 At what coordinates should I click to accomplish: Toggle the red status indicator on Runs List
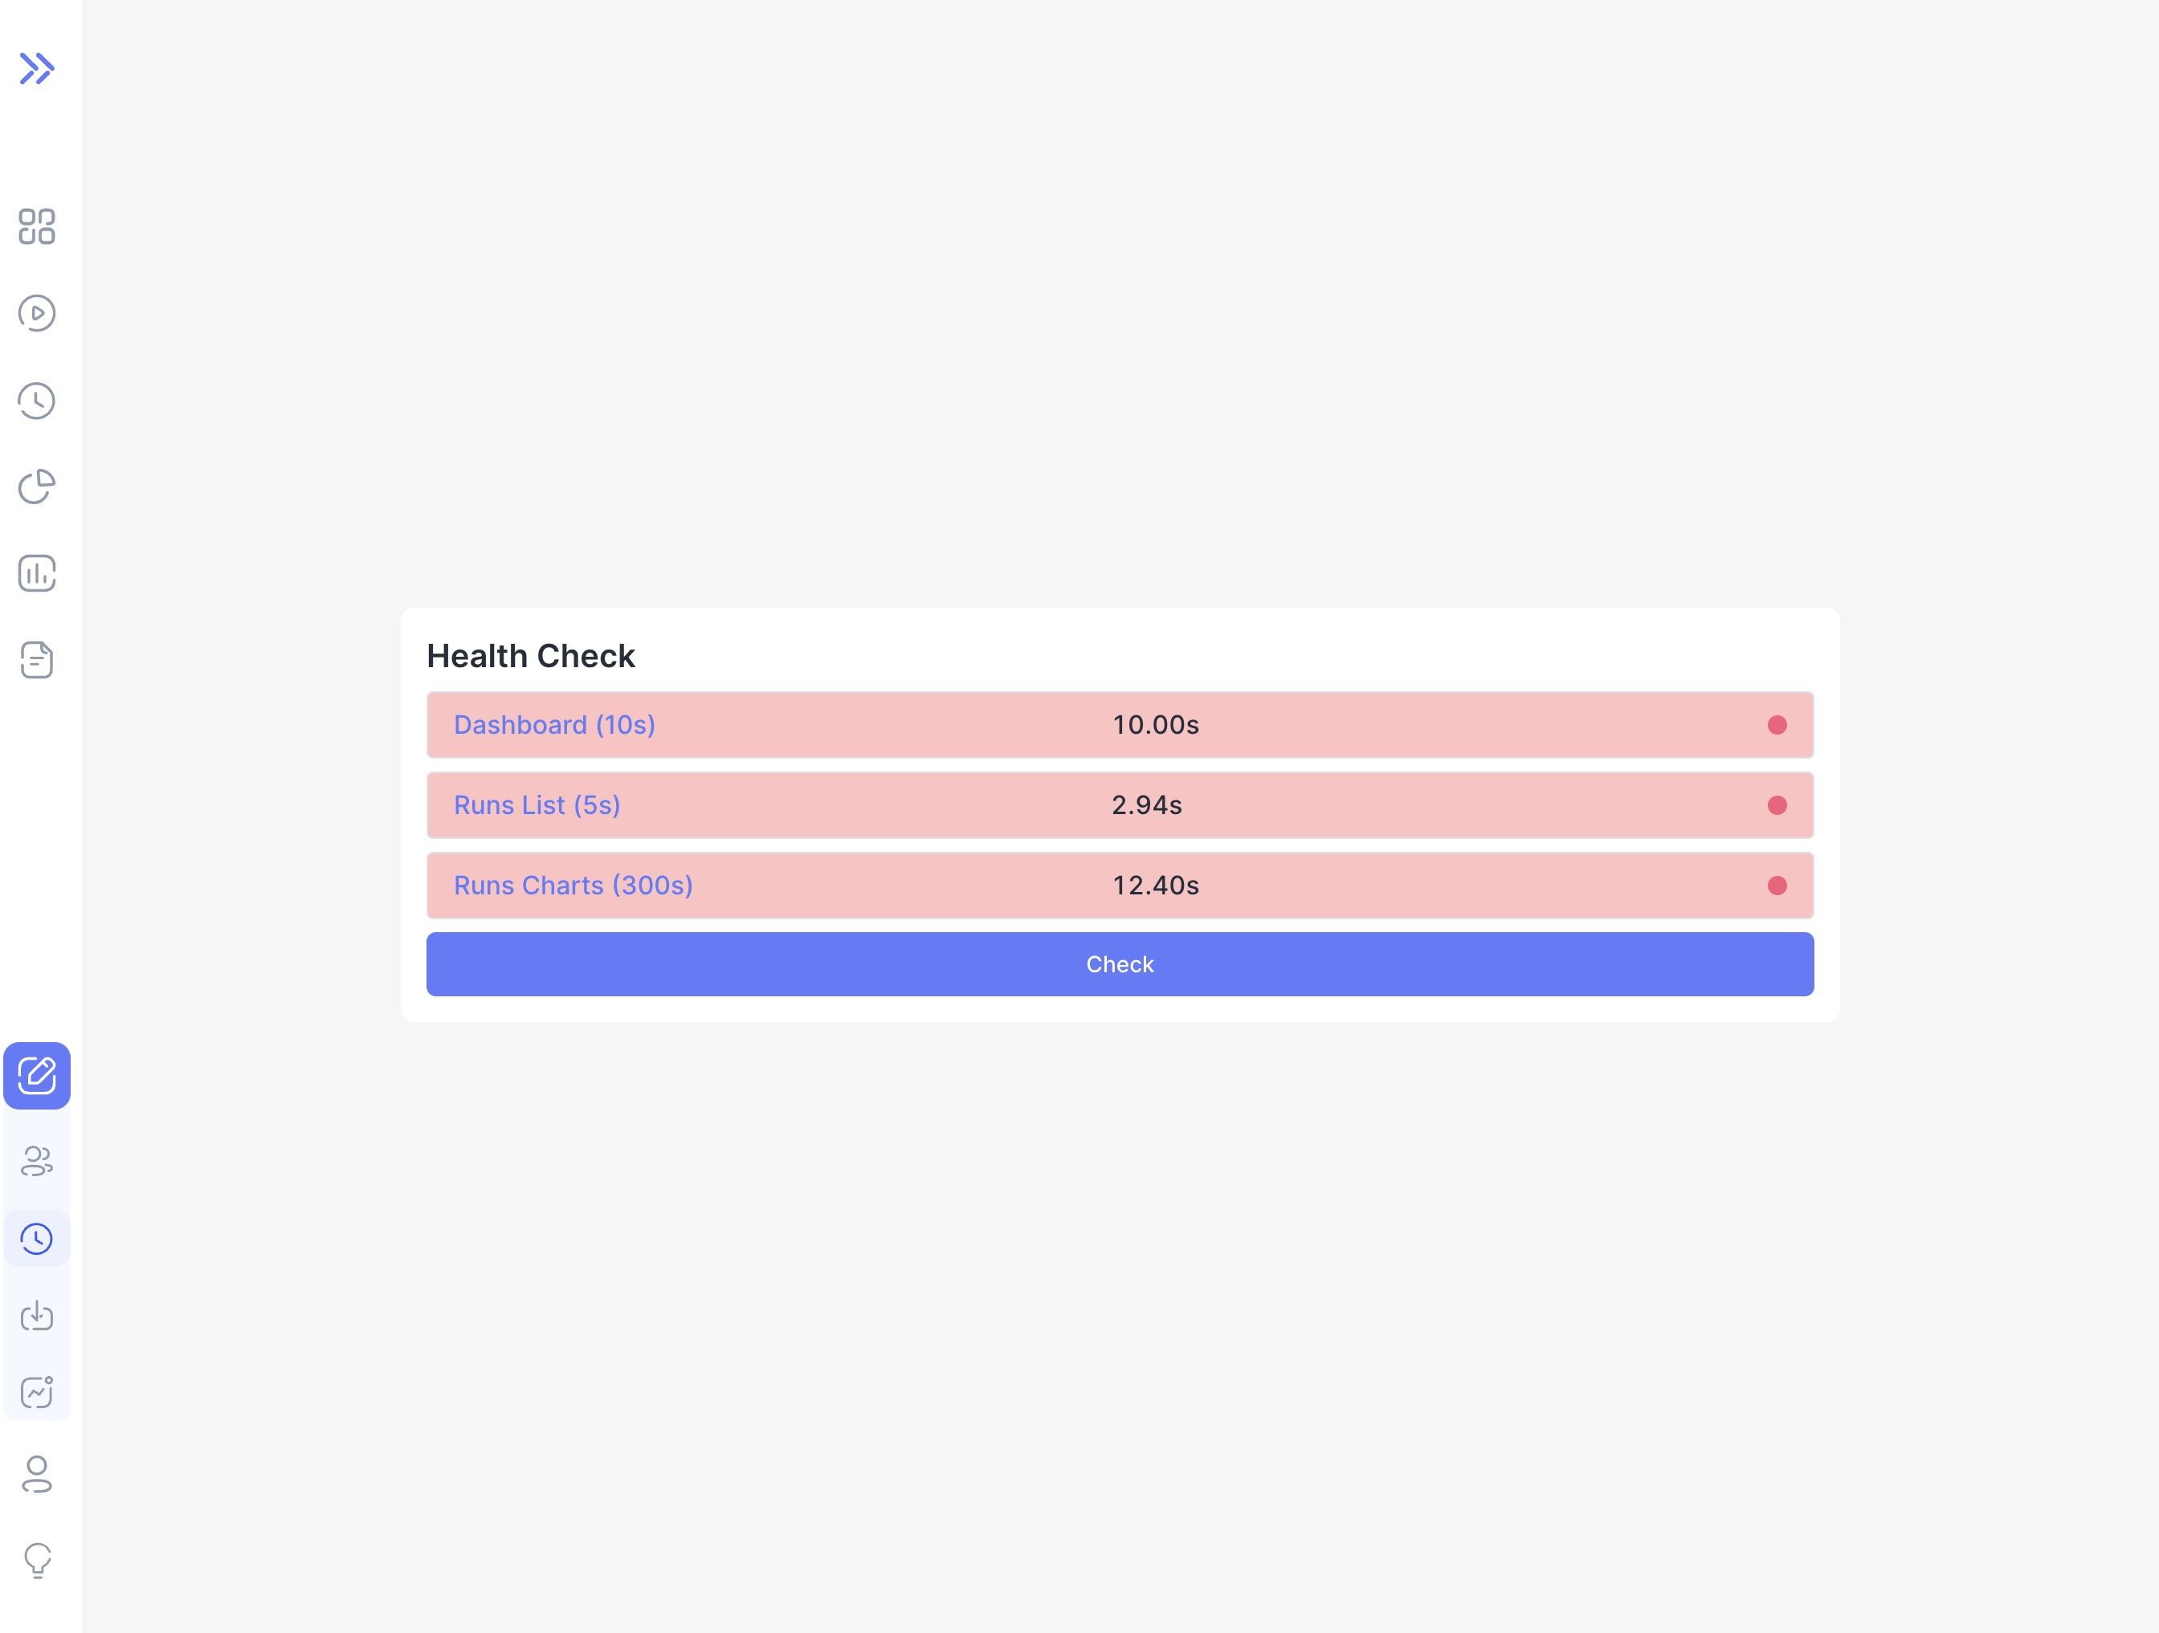(x=1778, y=804)
